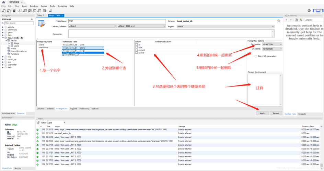The height and width of the screenshot is (171, 324).
Task: Enable Skip in SQL generation checkbox
Action: 256,56
